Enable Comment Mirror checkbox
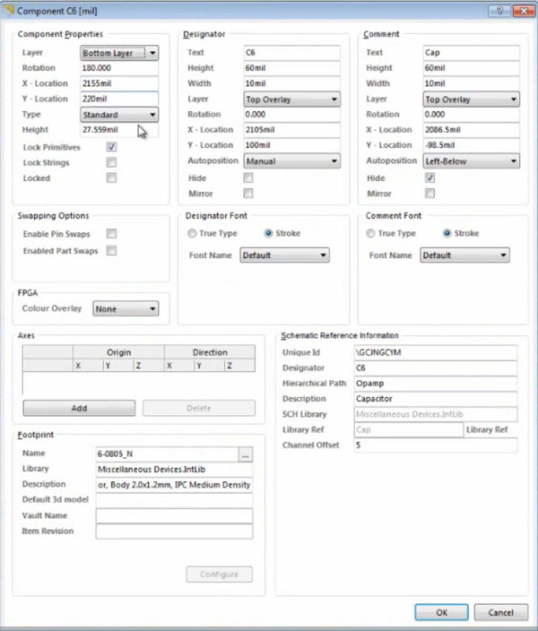This screenshot has height=631, width=538. 430,194
